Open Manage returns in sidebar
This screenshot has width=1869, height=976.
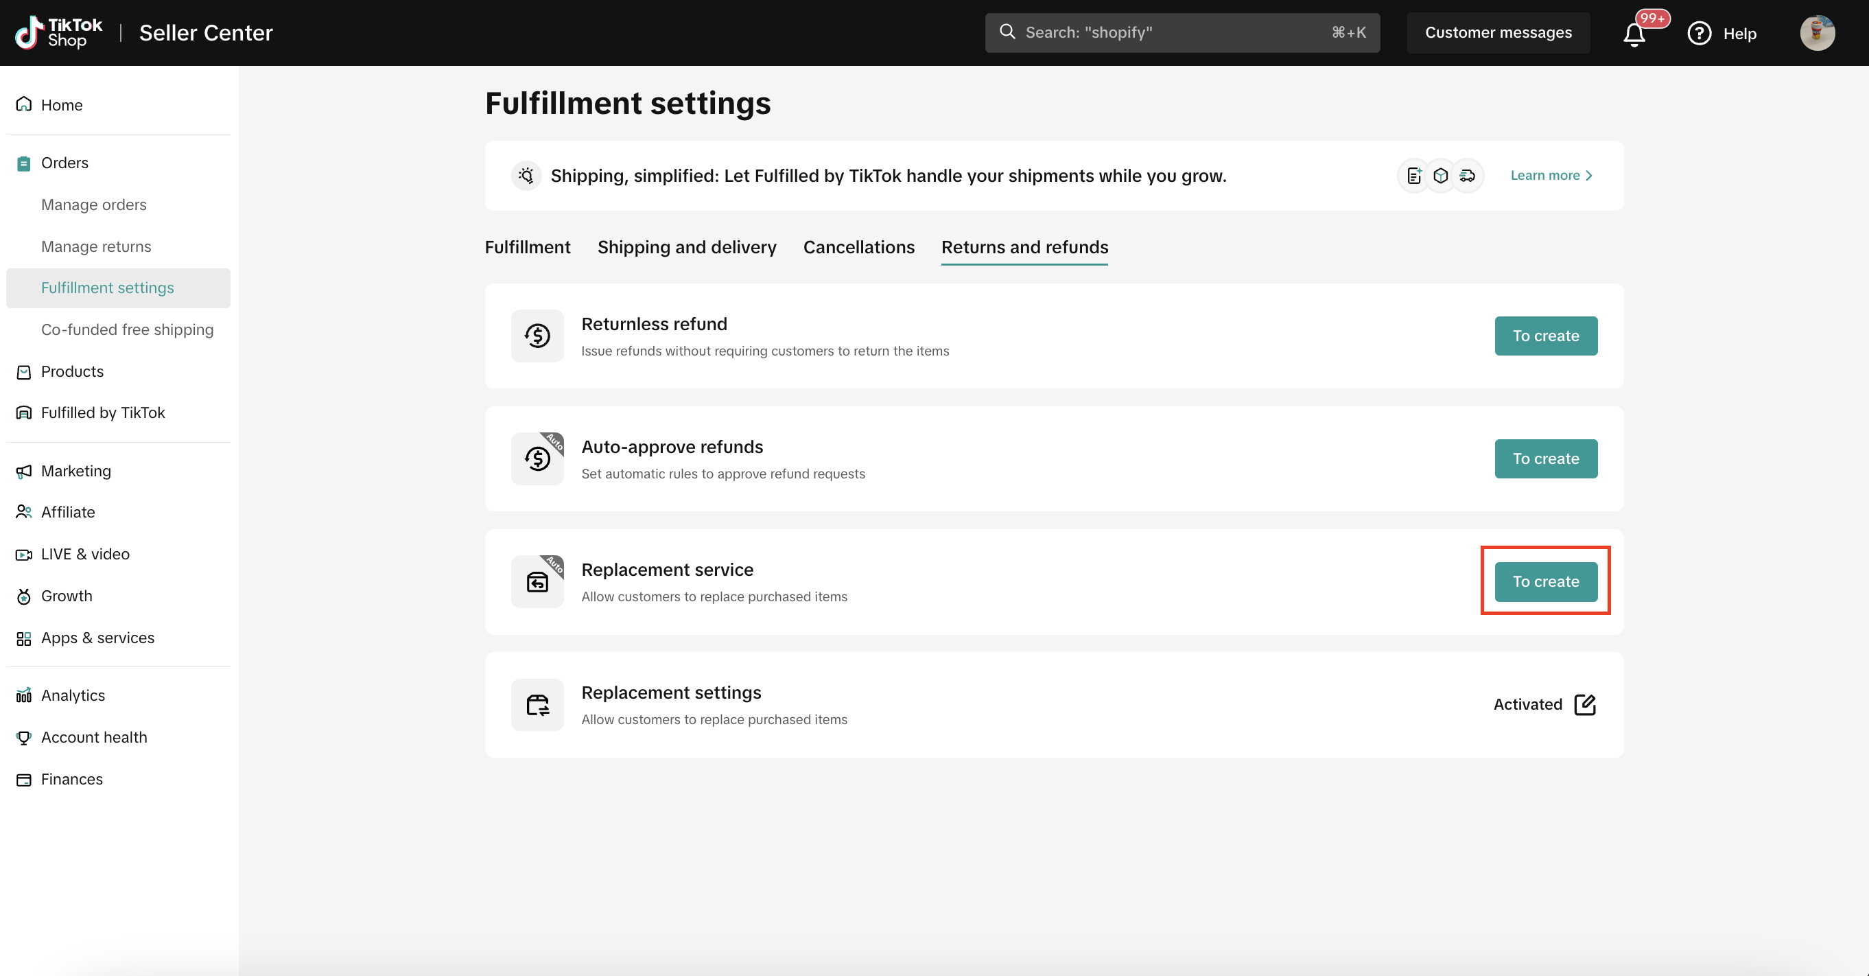(x=96, y=246)
